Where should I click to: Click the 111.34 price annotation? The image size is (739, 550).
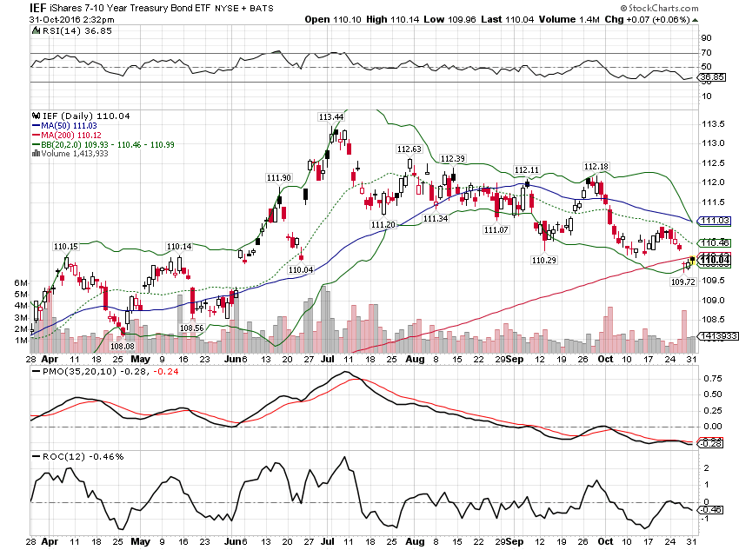click(x=436, y=218)
